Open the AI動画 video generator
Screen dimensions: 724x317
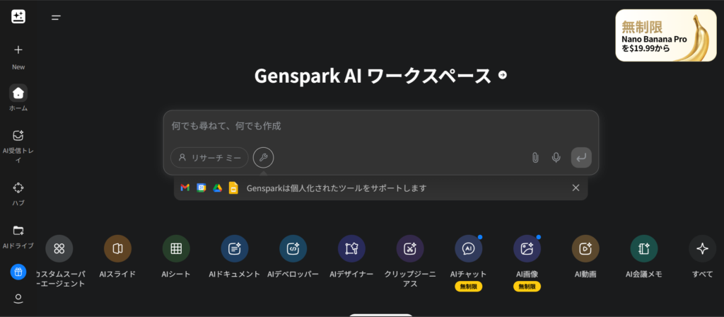585,248
